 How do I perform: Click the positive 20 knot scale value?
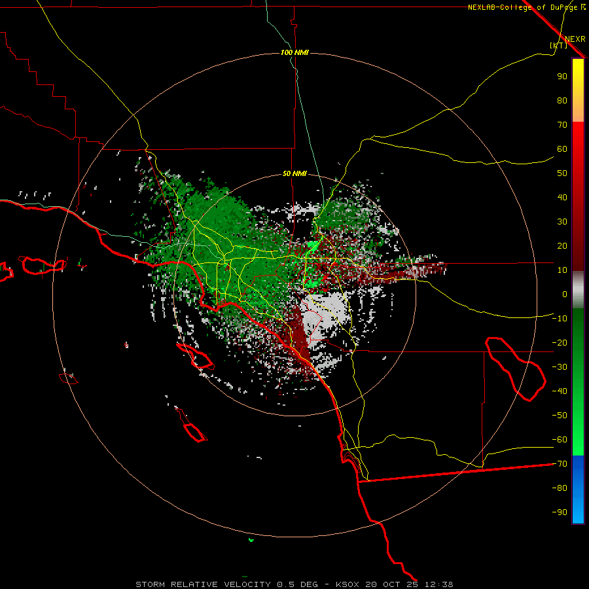tap(562, 245)
